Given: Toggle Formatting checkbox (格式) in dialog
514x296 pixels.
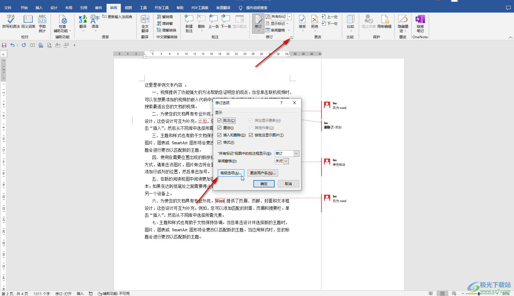Looking at the screenshot, I should click(219, 142).
